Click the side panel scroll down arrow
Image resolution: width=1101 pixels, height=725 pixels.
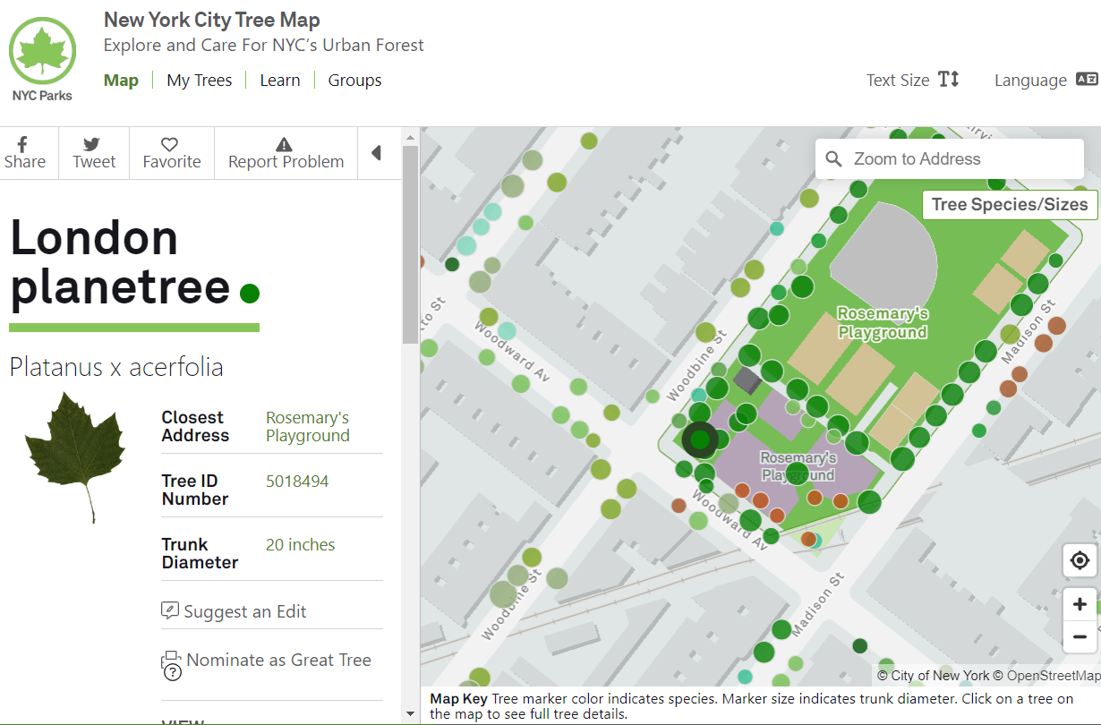410,714
